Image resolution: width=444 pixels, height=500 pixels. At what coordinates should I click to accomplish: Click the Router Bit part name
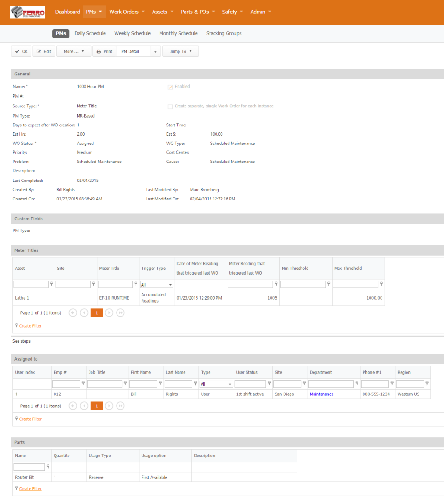click(x=24, y=477)
